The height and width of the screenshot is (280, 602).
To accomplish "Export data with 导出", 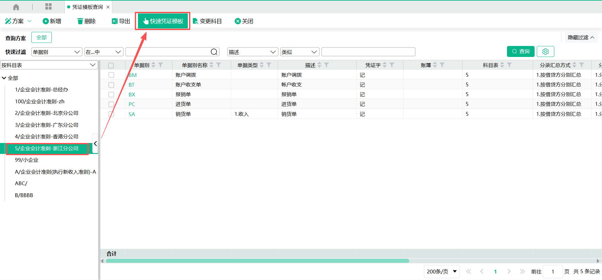I will 121,21.
